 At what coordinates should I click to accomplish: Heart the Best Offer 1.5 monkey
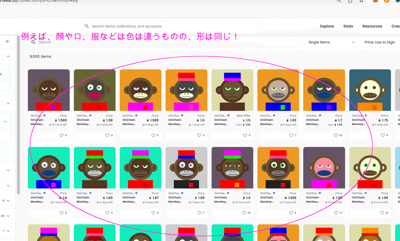coord(245,135)
